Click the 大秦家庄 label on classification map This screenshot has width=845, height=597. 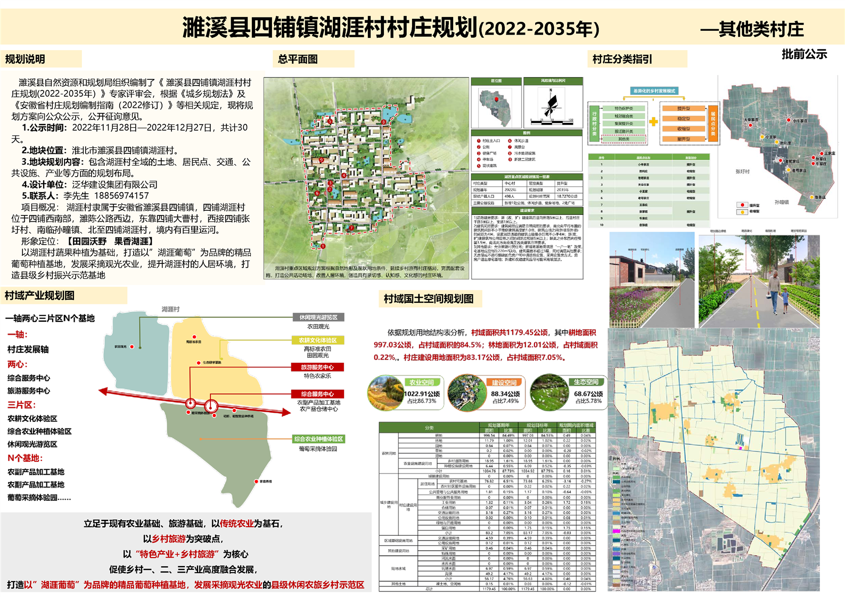click(x=751, y=120)
